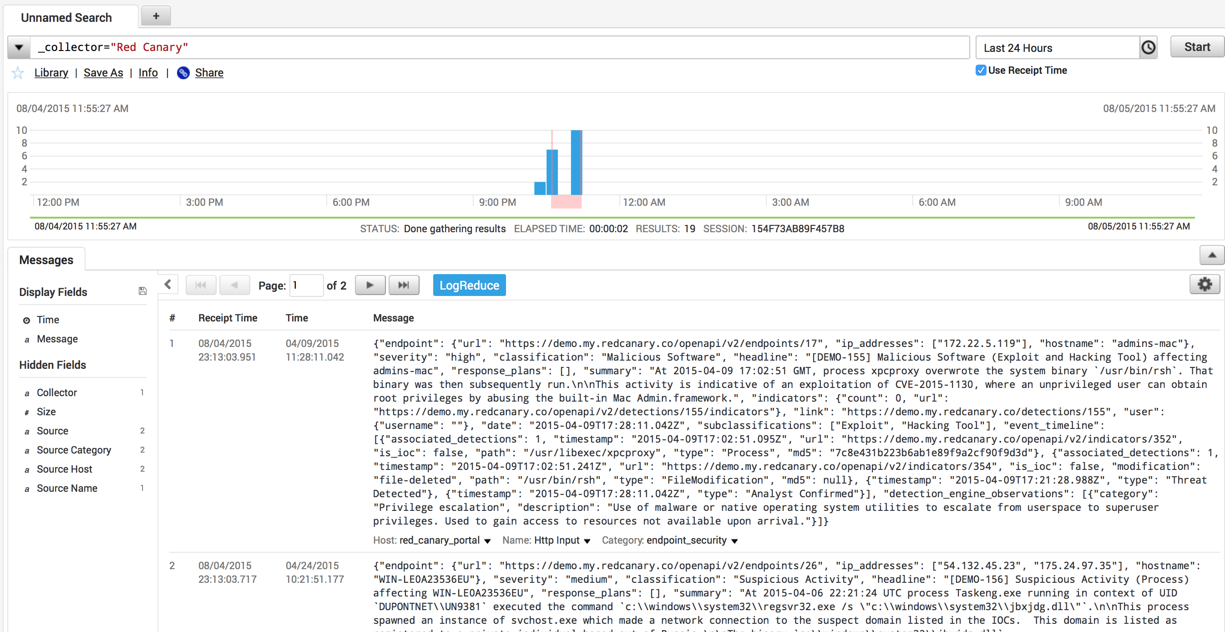Click the page number input field
This screenshot has width=1225, height=632.
(x=306, y=285)
